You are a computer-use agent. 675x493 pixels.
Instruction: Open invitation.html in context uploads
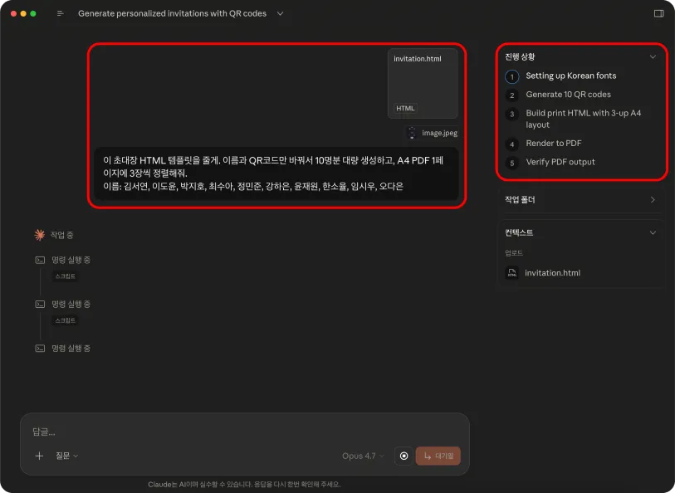[x=552, y=273]
